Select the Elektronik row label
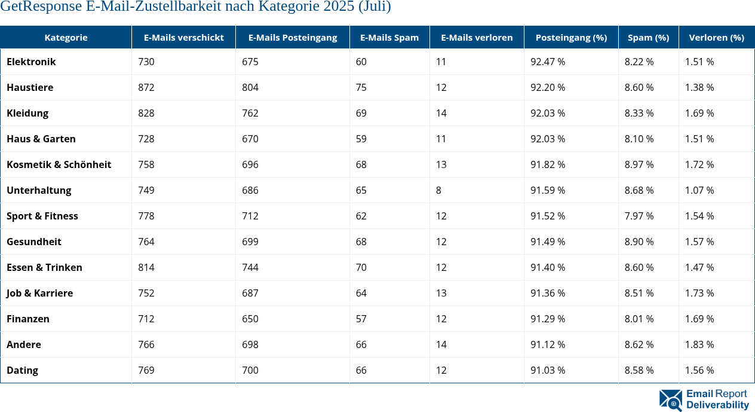 (31, 62)
